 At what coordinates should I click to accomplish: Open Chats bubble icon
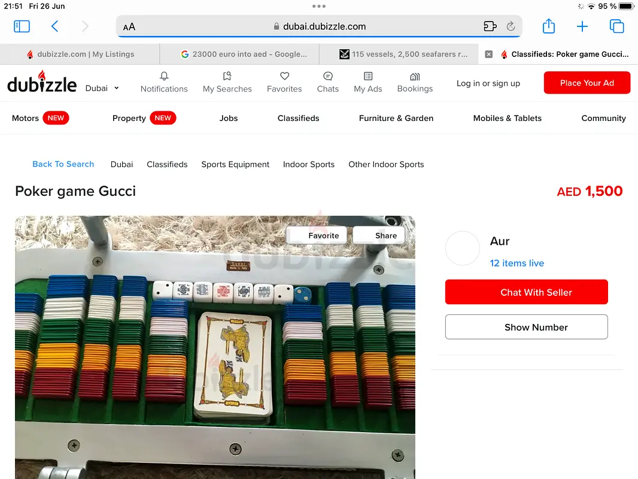(328, 83)
